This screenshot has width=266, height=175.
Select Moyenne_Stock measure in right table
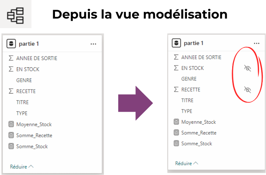tap(198, 122)
